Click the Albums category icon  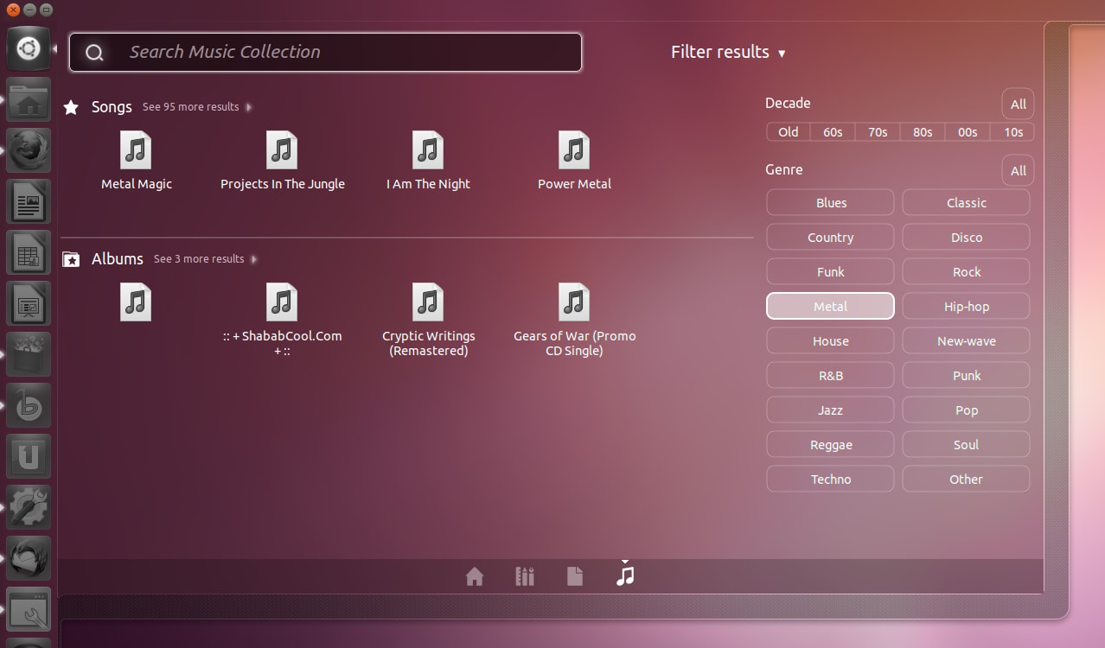(x=72, y=259)
